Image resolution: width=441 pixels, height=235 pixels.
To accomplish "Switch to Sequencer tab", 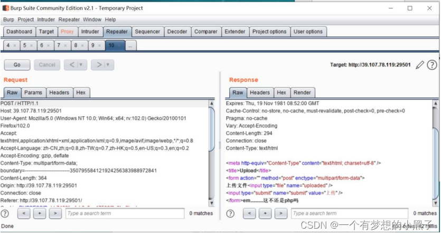I will point(147,32).
